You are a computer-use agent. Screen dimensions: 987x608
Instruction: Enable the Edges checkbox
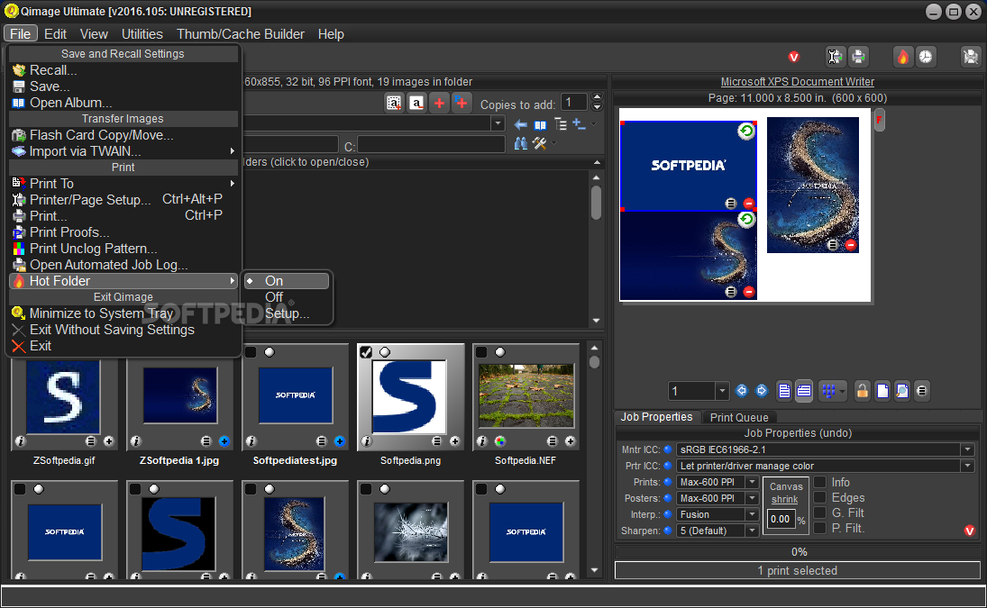tap(820, 497)
